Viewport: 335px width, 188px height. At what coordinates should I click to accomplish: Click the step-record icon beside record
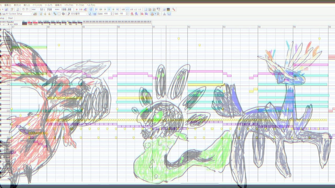81,9
